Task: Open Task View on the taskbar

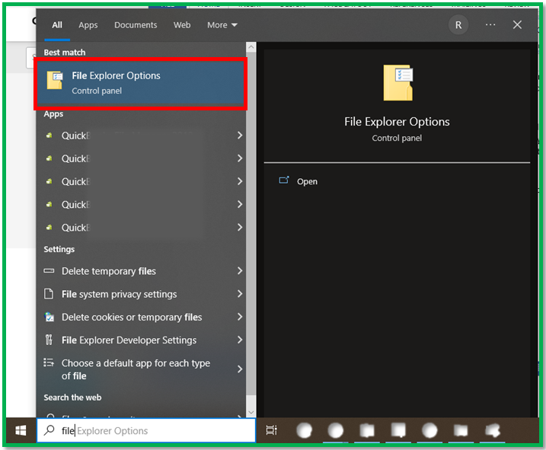Action: pyautogui.click(x=272, y=430)
